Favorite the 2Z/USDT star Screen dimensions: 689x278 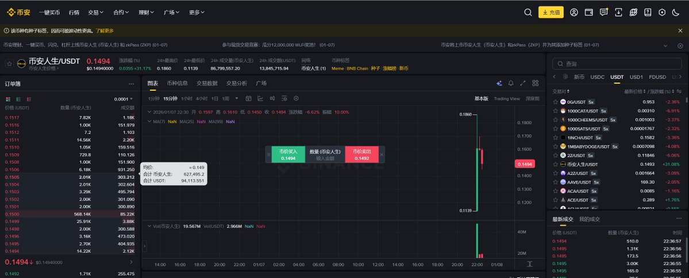point(556,156)
